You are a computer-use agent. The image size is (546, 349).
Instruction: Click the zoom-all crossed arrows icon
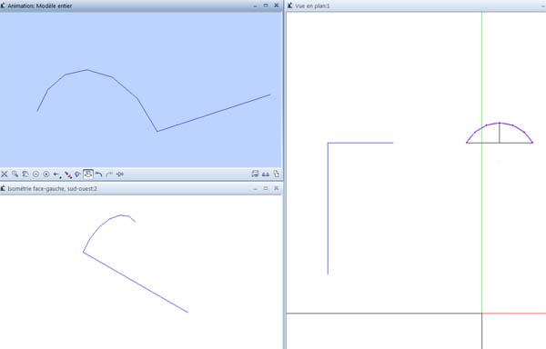(x=5, y=174)
